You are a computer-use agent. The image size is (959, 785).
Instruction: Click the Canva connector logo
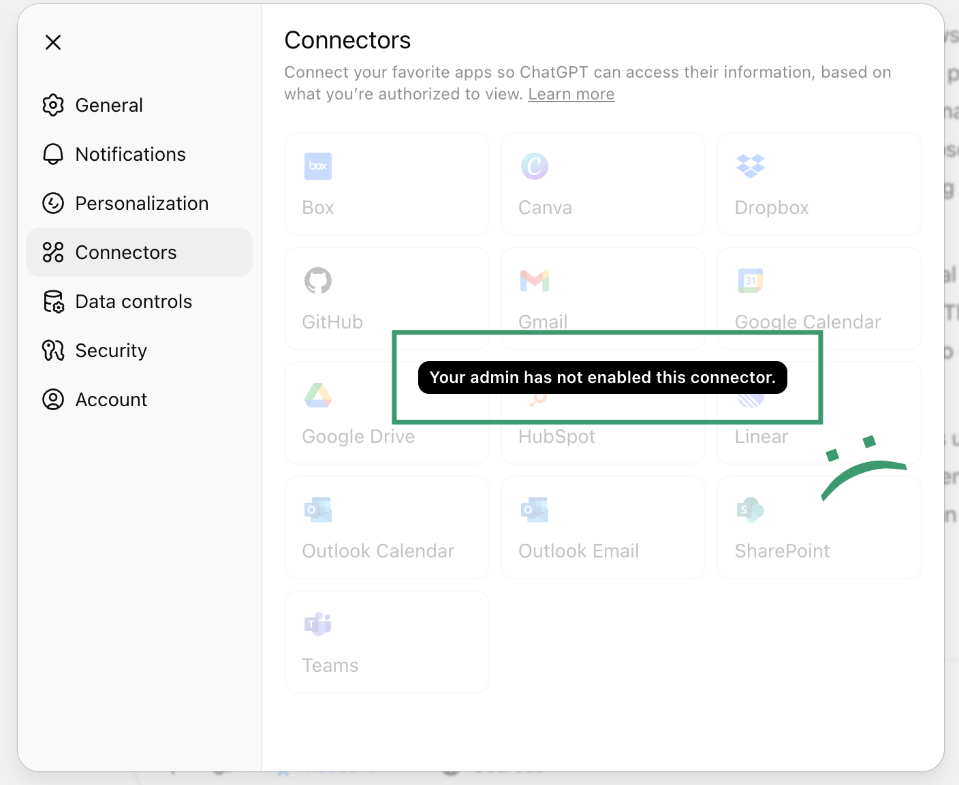point(535,166)
